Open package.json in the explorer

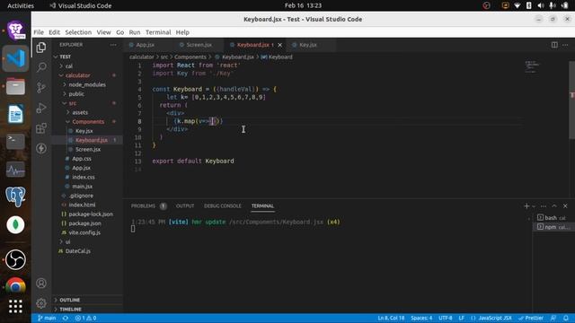[87, 223]
